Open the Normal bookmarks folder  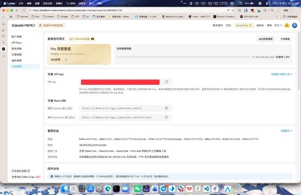point(23,16)
